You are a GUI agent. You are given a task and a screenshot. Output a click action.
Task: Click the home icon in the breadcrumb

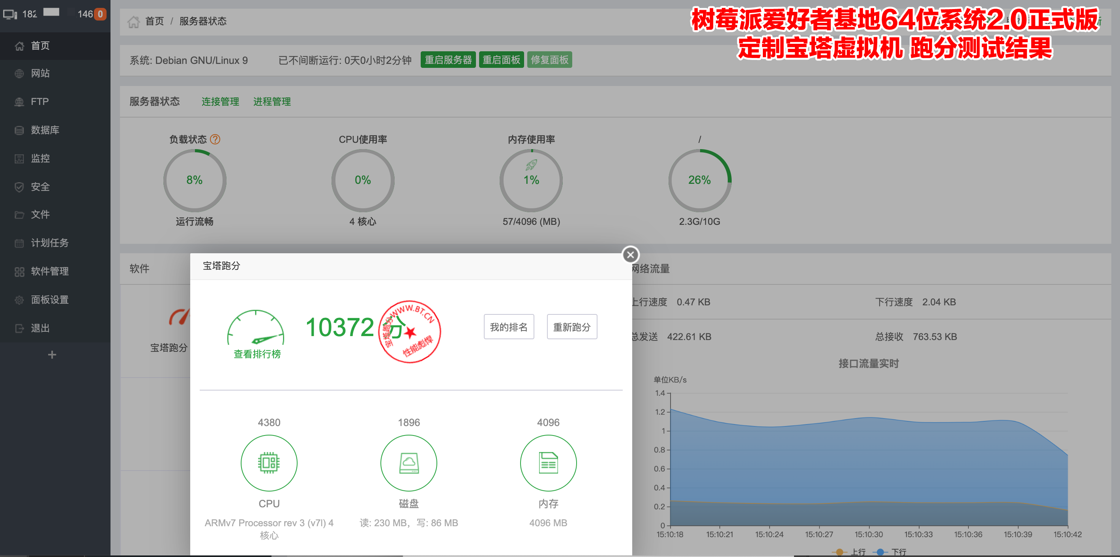[x=133, y=21]
